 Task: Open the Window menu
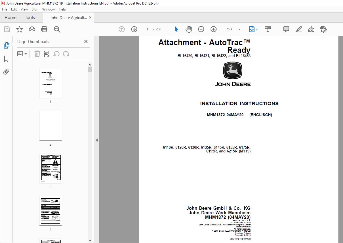(49, 9)
